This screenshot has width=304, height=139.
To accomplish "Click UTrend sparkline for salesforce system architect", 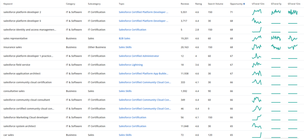I will click(x=256, y=126).
